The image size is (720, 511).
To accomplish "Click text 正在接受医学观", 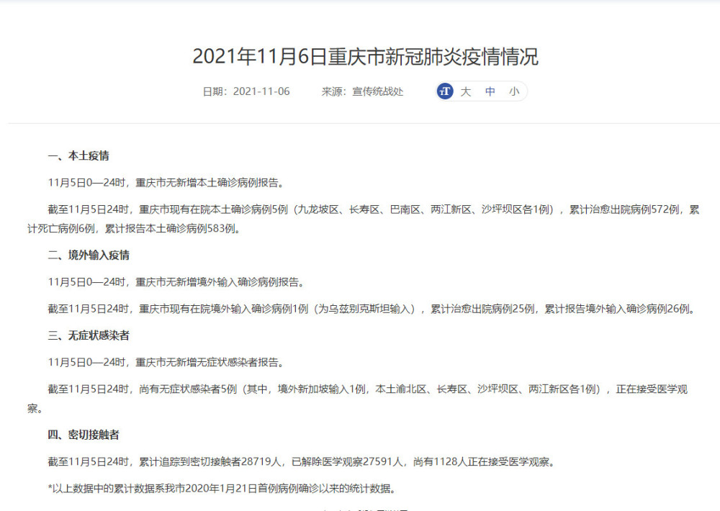I will pyautogui.click(x=652, y=389).
